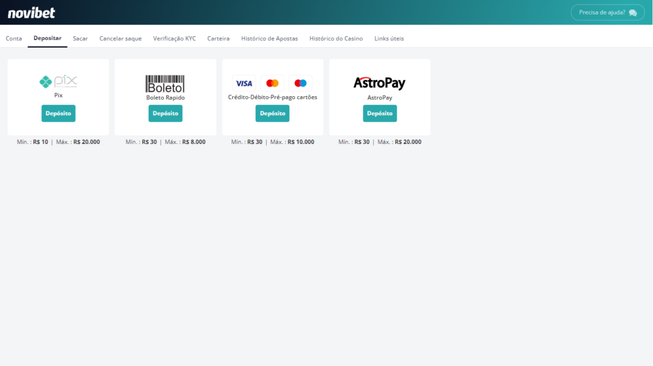Open the Conta tab
Screen dimensions: 653x366
[x=14, y=38]
